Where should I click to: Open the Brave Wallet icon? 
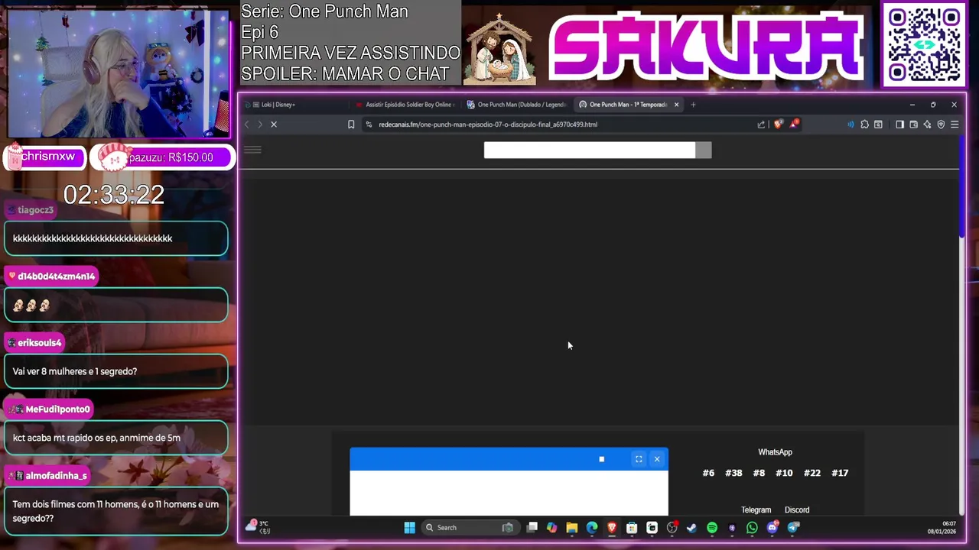coord(913,125)
